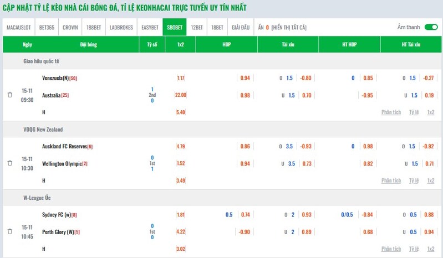
Task: Open Phân tích for Venezuela vs Australia
Action: (391, 112)
